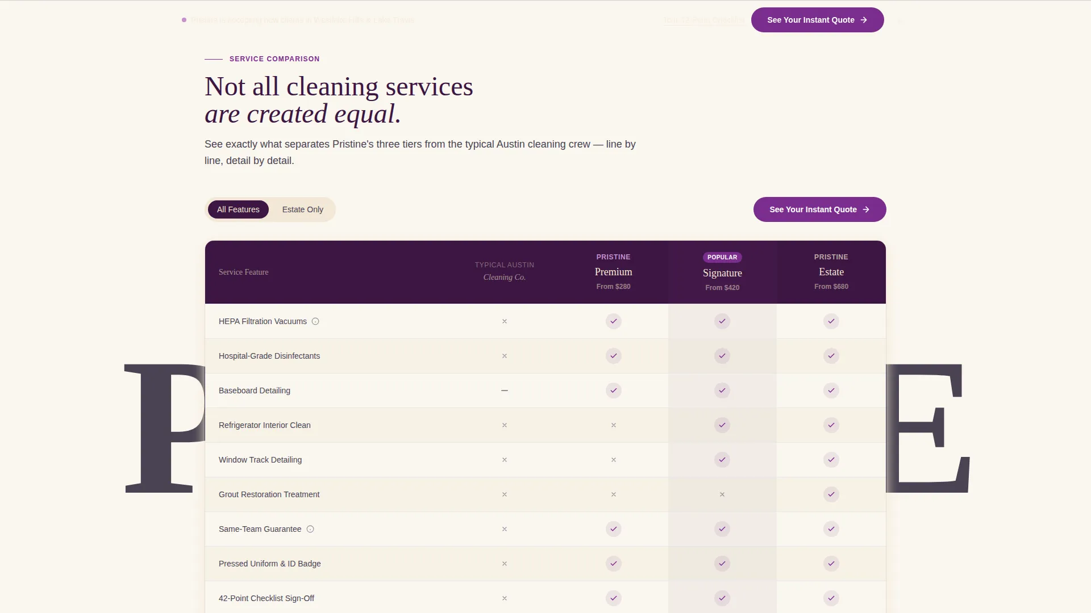Click the info icon beside HEPA Filtration Vacuums

(315, 321)
